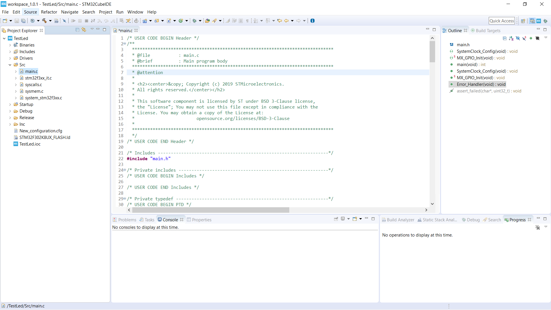This screenshot has width=551, height=310.
Task: Click the Open Console icon
Action: (x=355, y=219)
